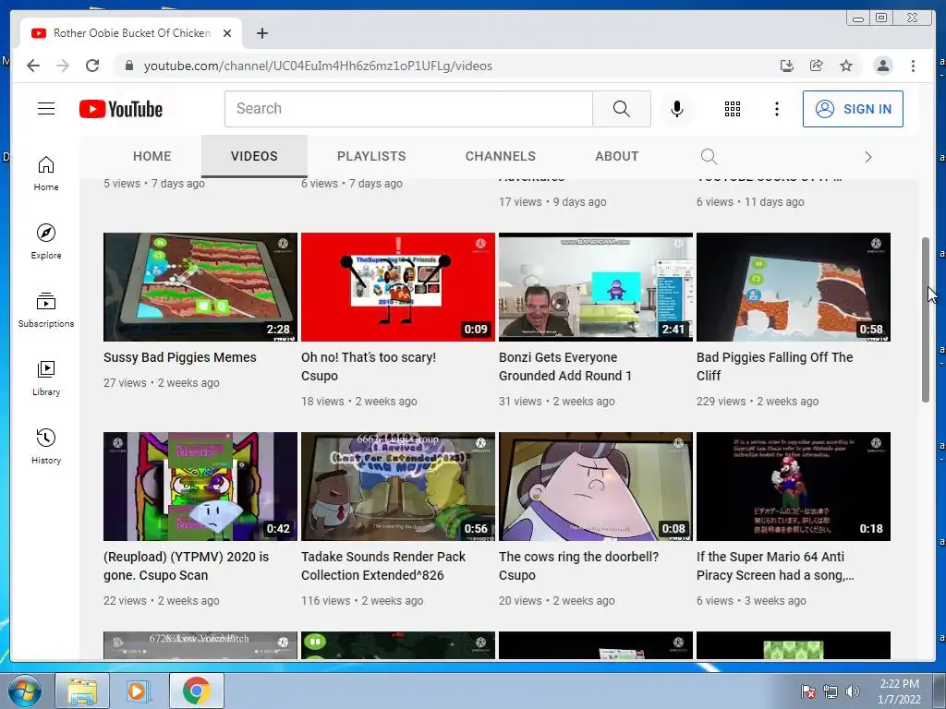Viewport: 946px width, 709px height.
Task: Open the YouTube apps grid icon
Action: (x=733, y=109)
